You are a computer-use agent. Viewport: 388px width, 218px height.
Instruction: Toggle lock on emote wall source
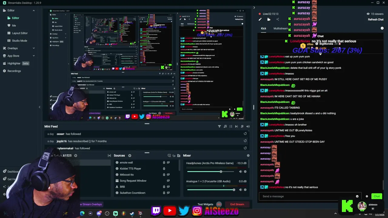click(x=164, y=163)
